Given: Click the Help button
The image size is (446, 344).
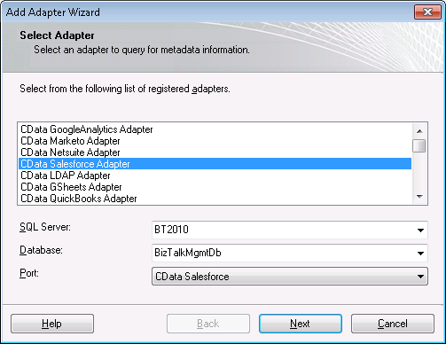Looking at the screenshot, I should 52,324.
